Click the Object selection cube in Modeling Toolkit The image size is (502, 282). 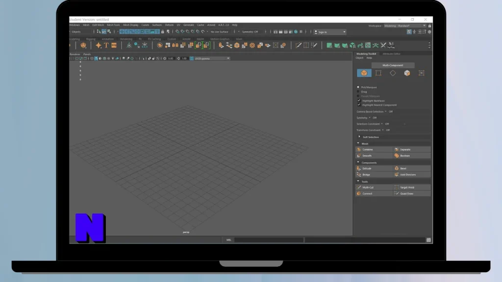pos(364,73)
